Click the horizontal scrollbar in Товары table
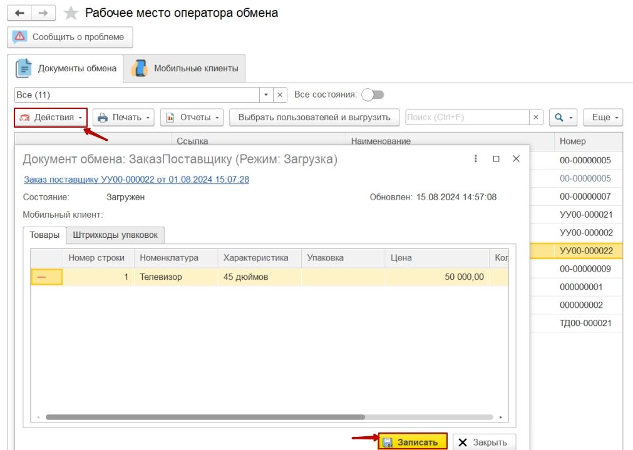This screenshot has width=633, height=450. point(205,417)
